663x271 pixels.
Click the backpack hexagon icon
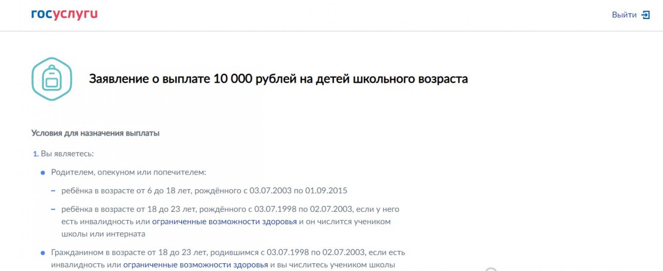[52, 79]
